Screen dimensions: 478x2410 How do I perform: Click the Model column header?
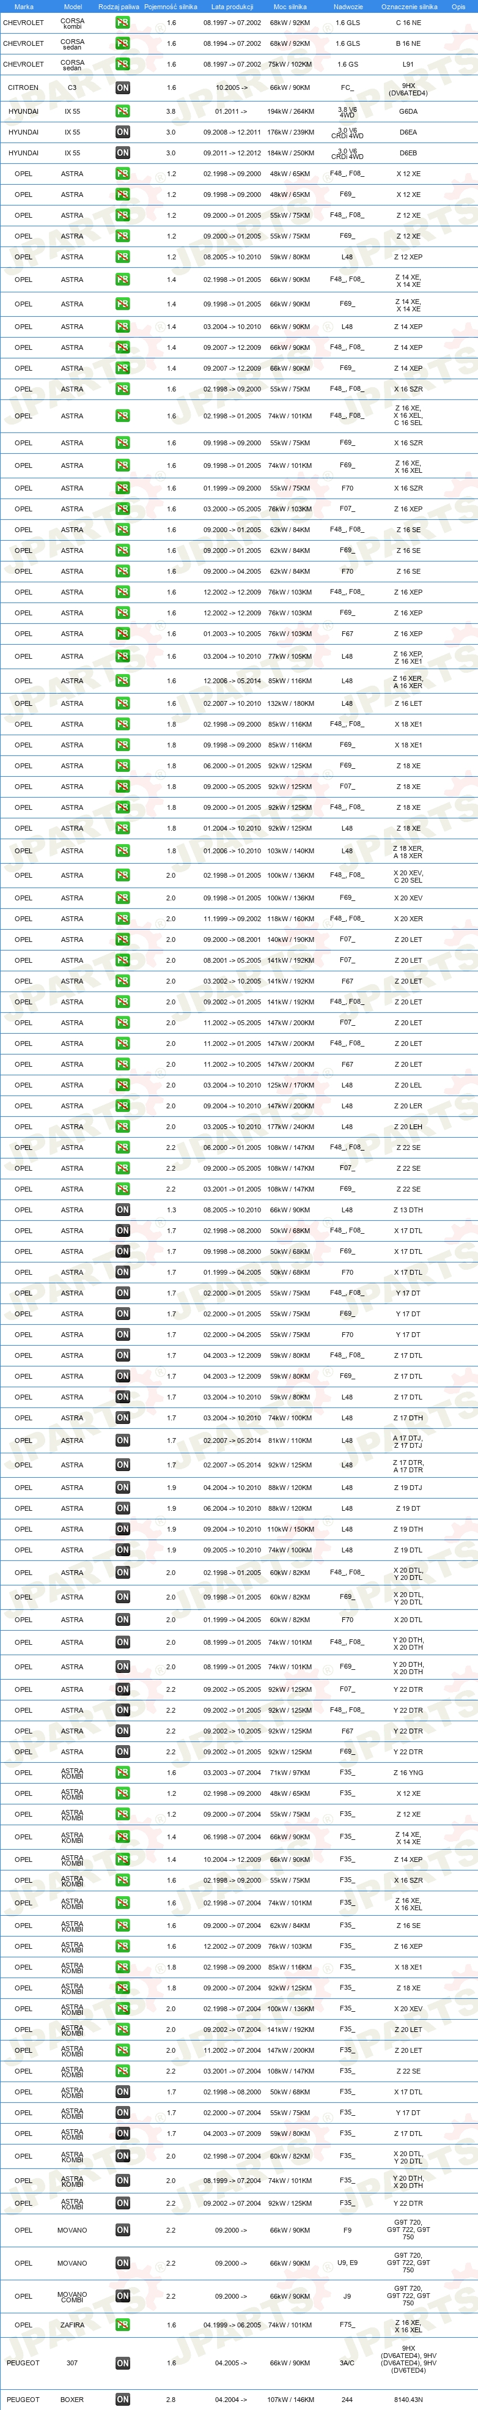tap(72, 7)
